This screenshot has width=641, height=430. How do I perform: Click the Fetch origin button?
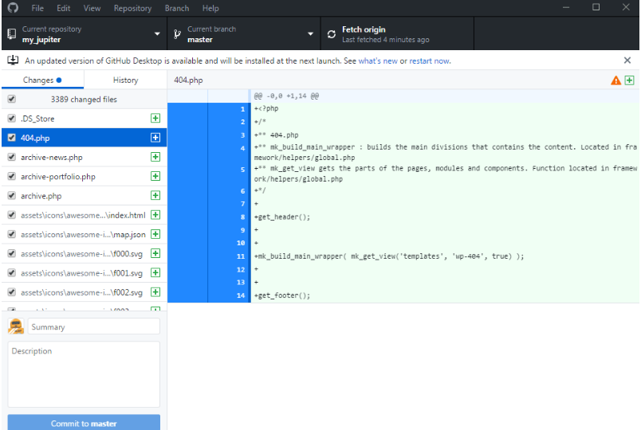tap(397, 34)
